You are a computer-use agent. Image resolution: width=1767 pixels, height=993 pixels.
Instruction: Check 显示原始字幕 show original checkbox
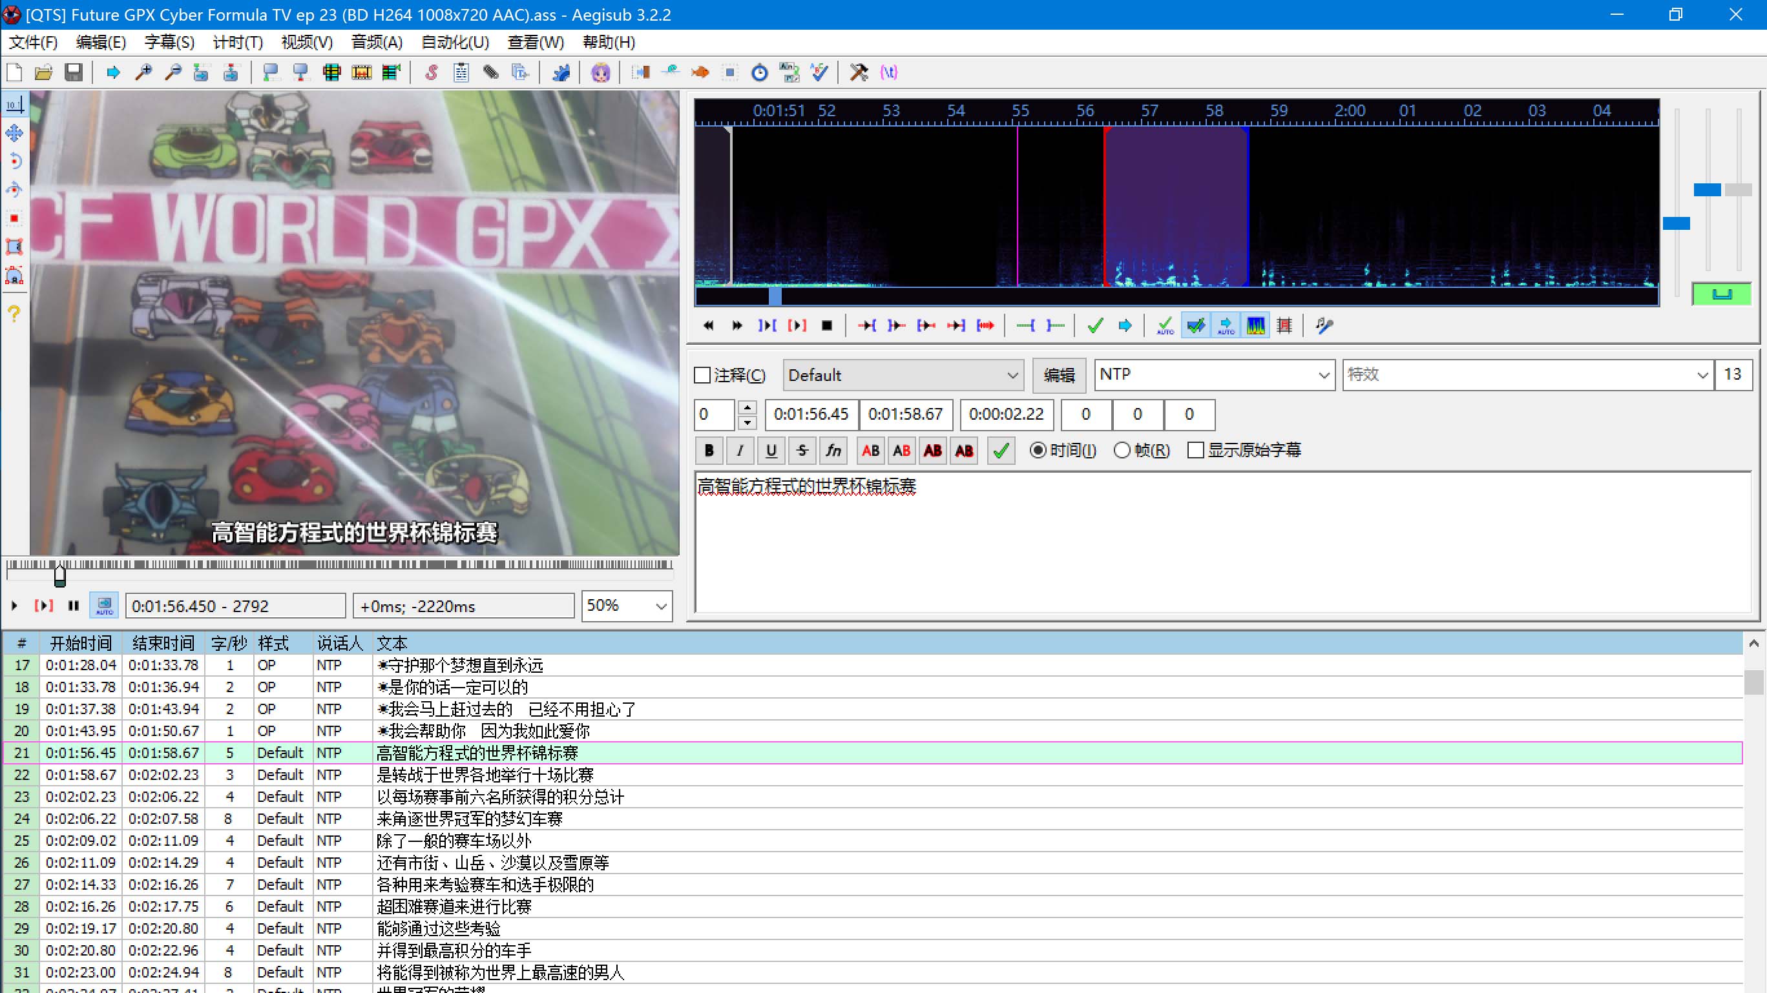tap(1196, 450)
